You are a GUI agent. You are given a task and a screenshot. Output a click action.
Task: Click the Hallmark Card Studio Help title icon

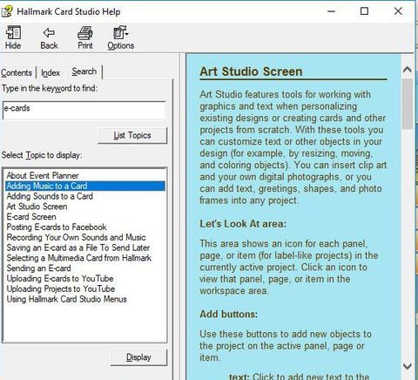tap(7, 11)
